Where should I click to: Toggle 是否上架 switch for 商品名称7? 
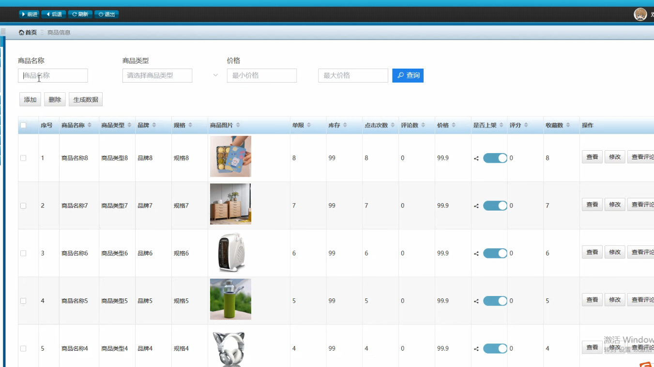pos(495,205)
